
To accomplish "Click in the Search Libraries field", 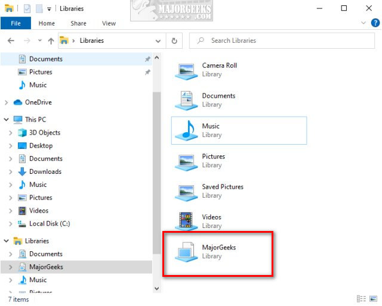I will point(282,40).
